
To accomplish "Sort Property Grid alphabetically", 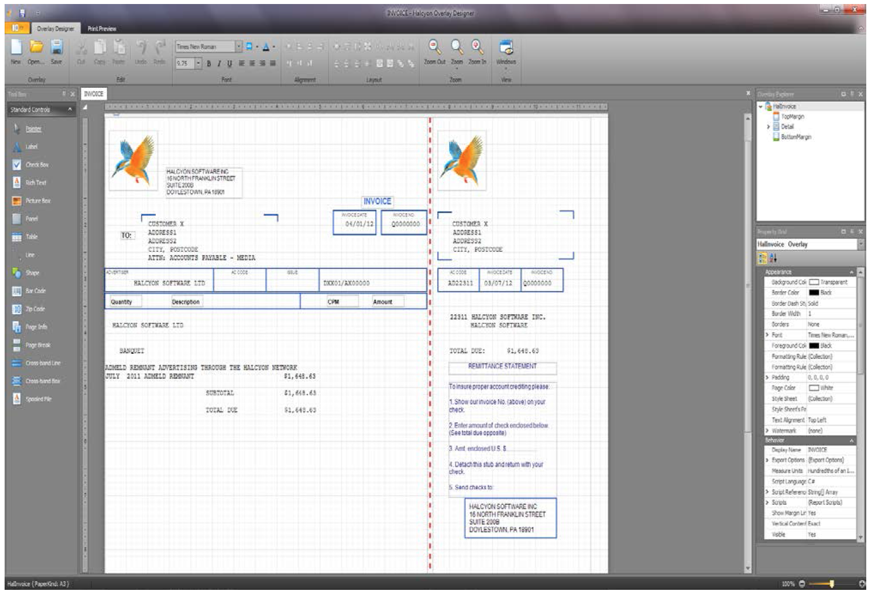I will click(773, 258).
